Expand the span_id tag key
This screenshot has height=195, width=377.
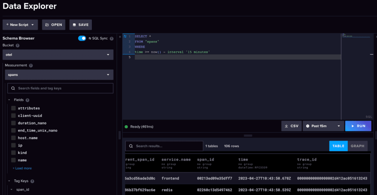(11, 190)
